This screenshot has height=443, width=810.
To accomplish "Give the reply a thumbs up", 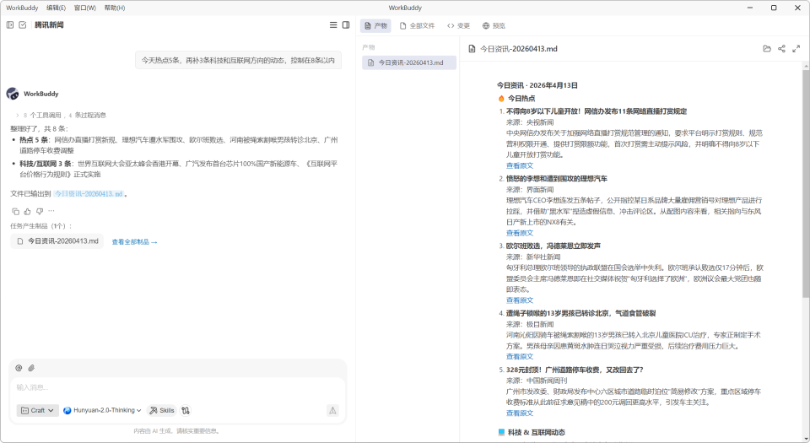I will 27,211.
